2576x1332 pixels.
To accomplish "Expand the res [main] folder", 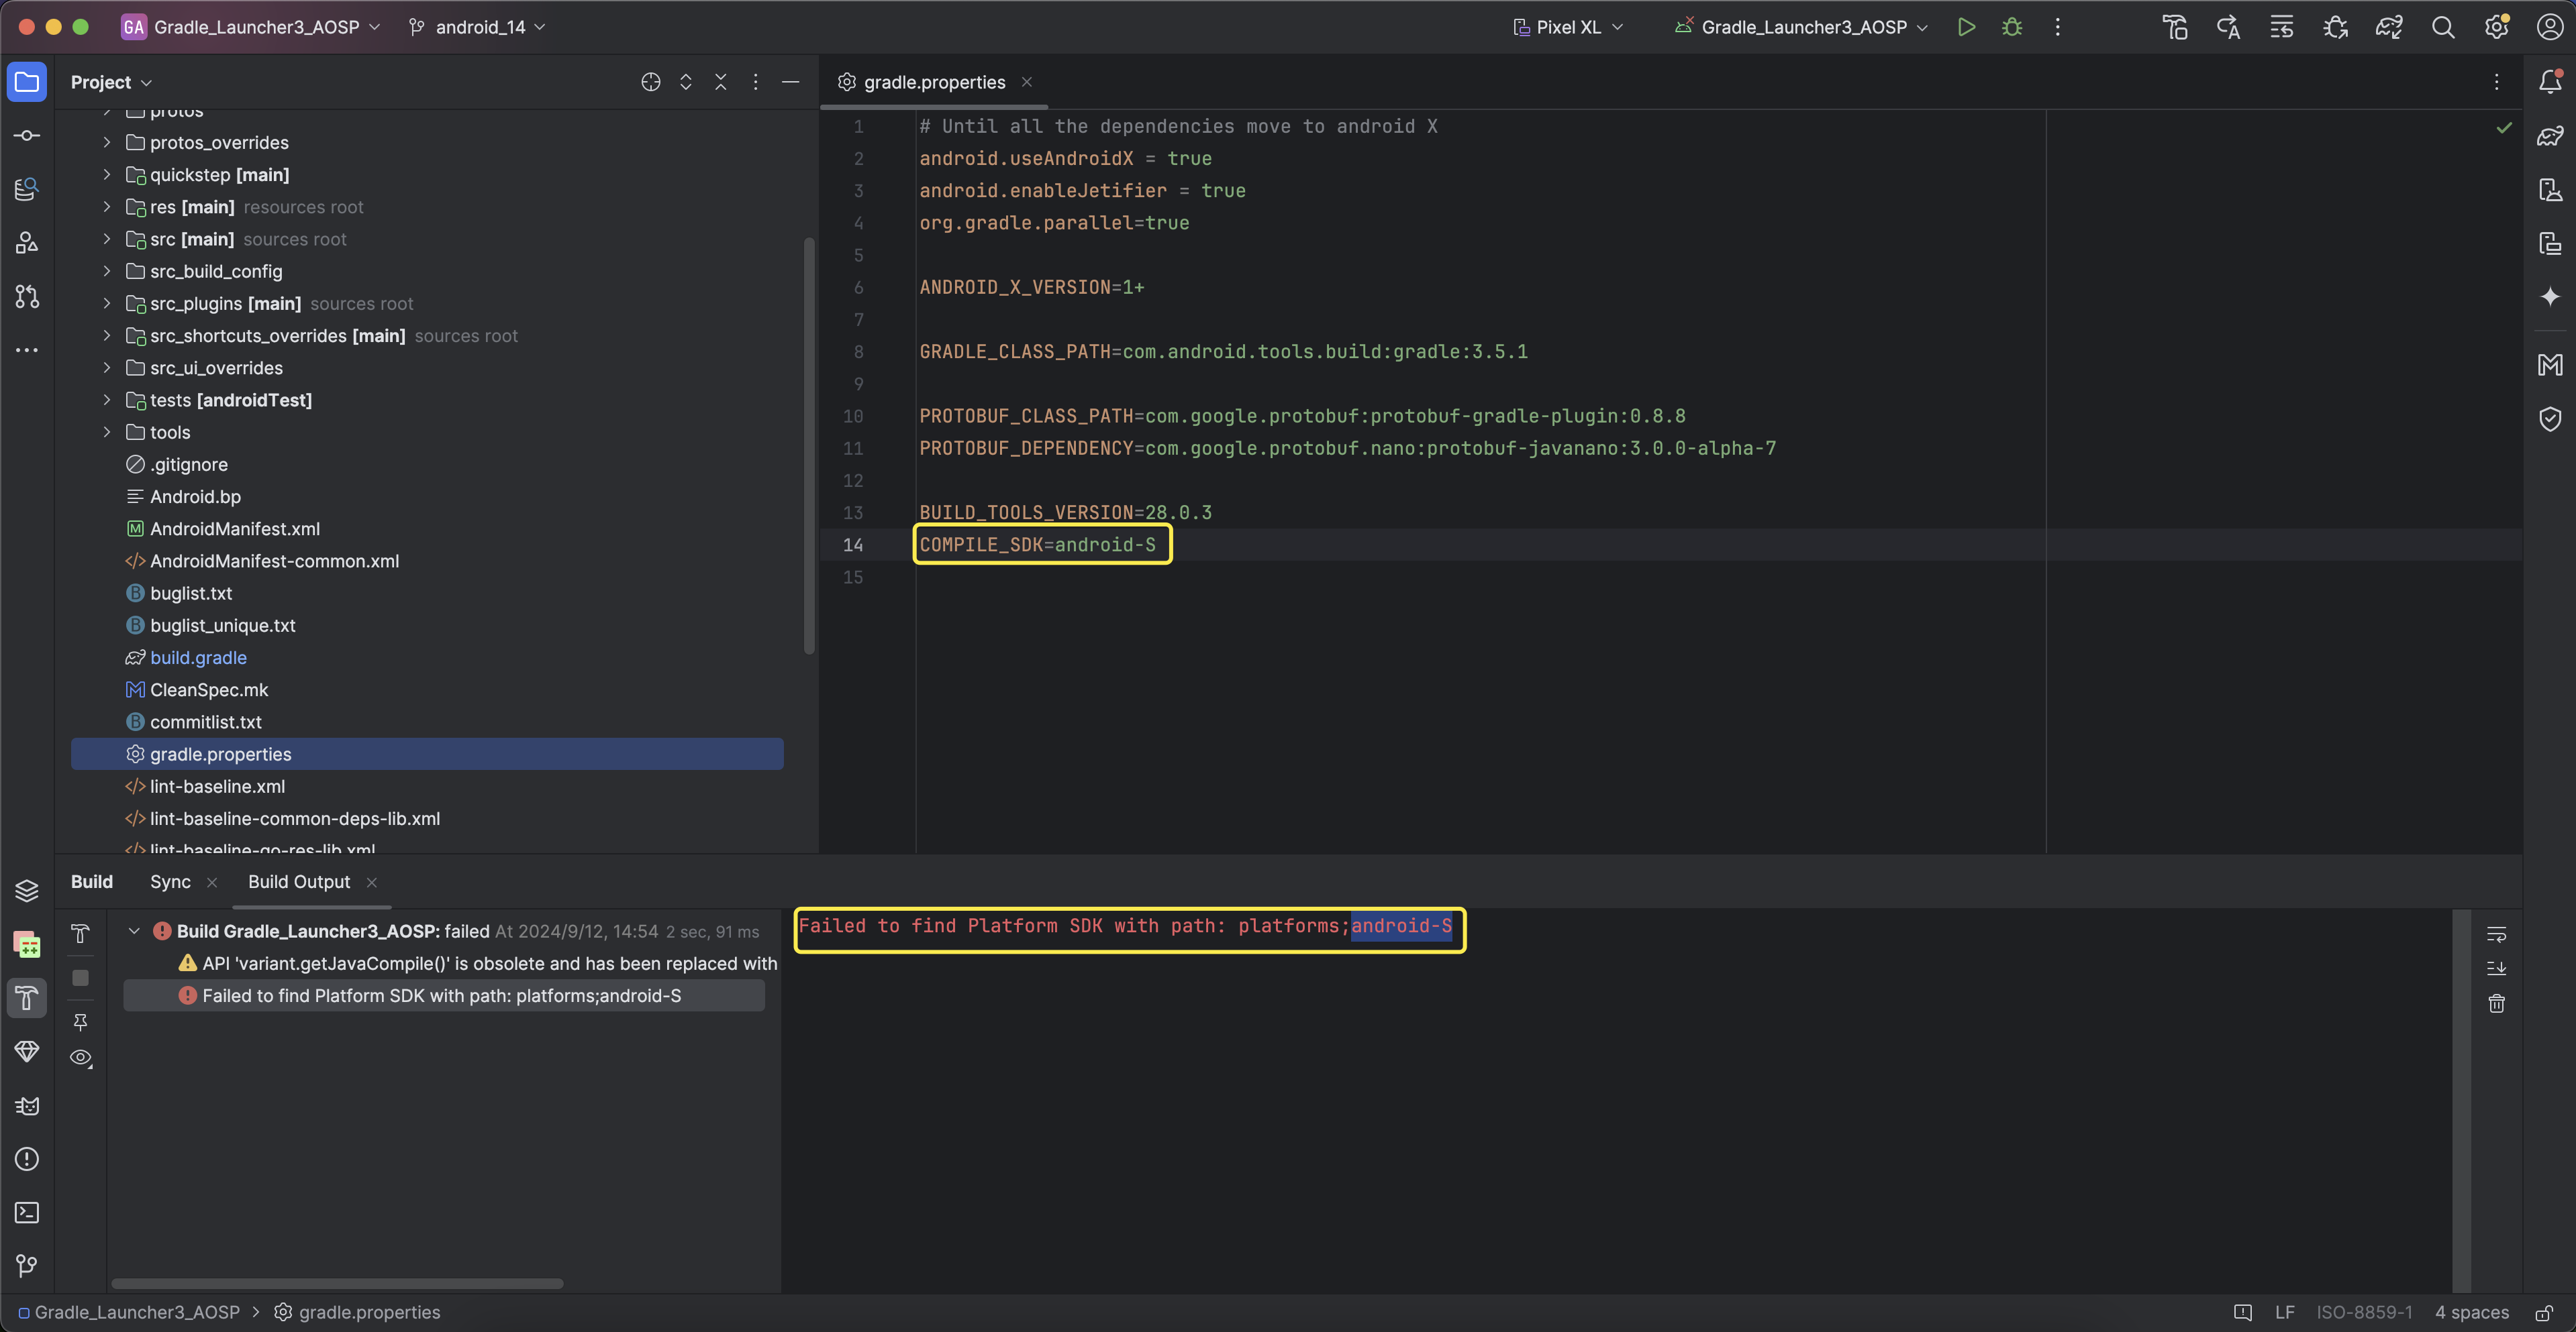I will (x=107, y=207).
